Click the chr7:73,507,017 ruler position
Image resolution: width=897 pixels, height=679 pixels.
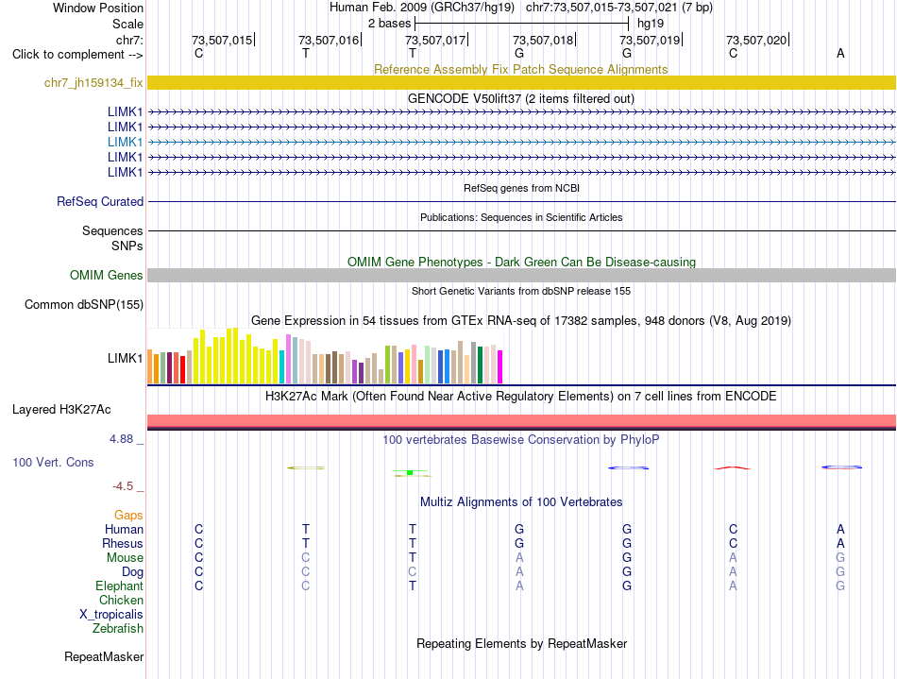pos(436,40)
